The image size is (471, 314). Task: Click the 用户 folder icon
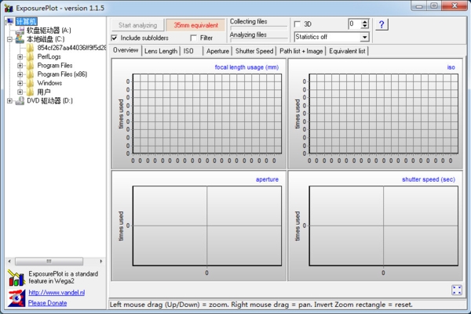pos(31,92)
